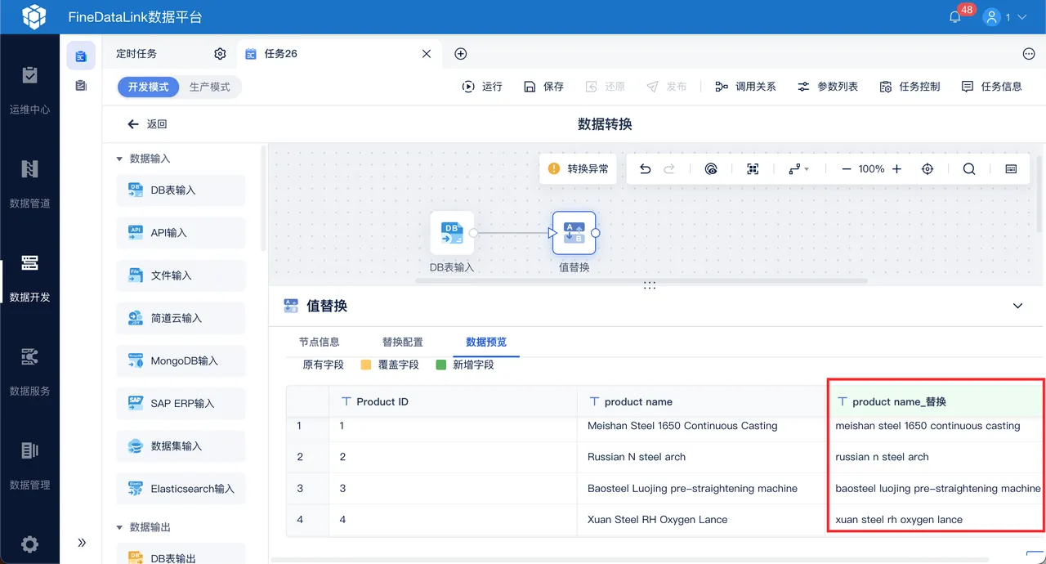Viewport: 1046px width, 564px height.
Task: Switch to 节点信息 tab
Action: tap(320, 342)
